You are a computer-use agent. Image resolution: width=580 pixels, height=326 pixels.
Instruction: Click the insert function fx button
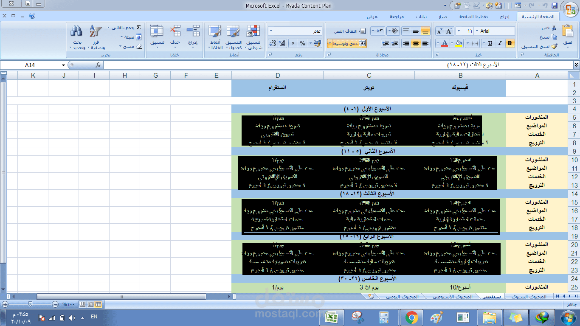pyautogui.click(x=98, y=65)
